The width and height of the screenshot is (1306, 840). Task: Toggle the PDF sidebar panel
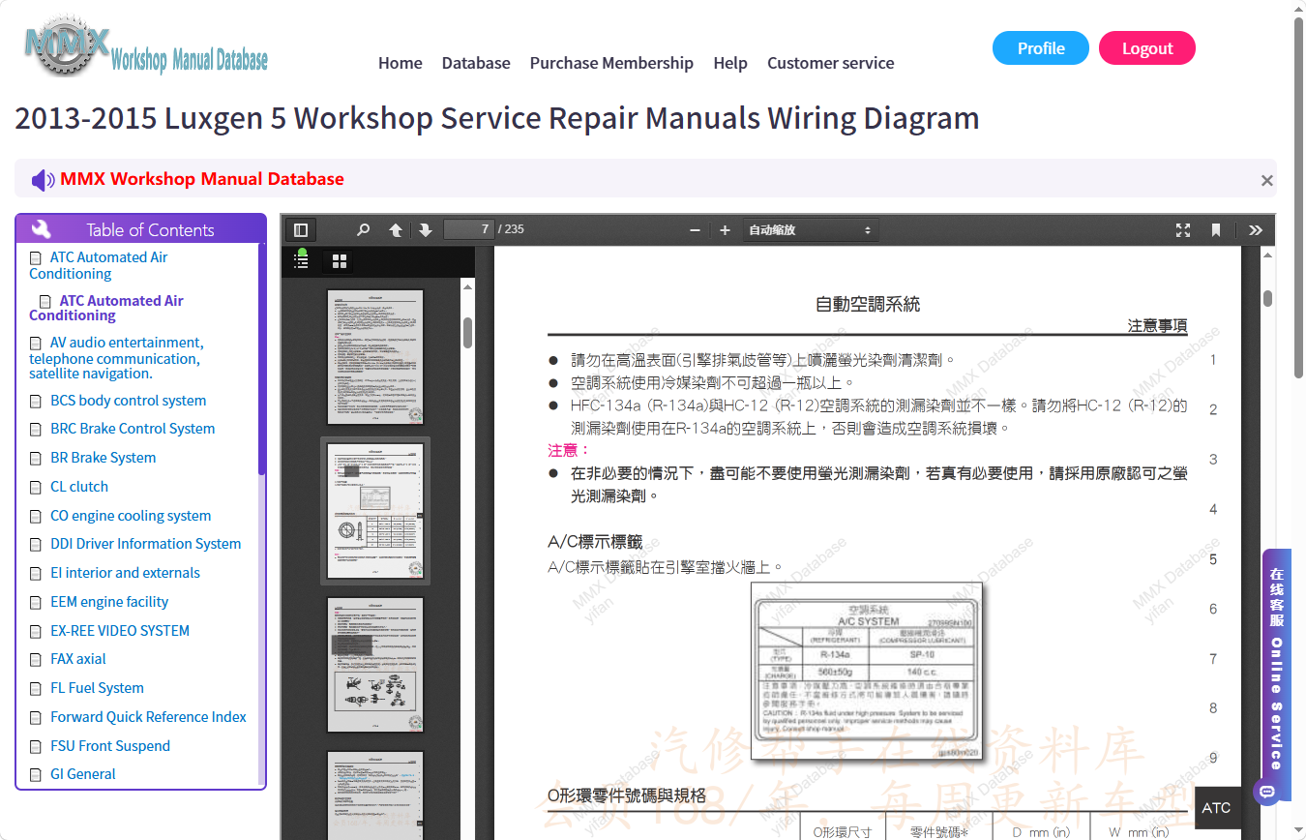coord(301,230)
